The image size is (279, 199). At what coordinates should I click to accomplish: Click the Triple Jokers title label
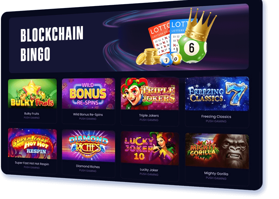click(149, 116)
